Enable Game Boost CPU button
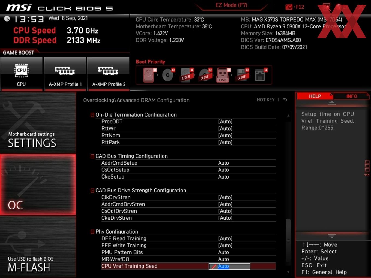Screen dimensions: 371x278 tap(21, 74)
